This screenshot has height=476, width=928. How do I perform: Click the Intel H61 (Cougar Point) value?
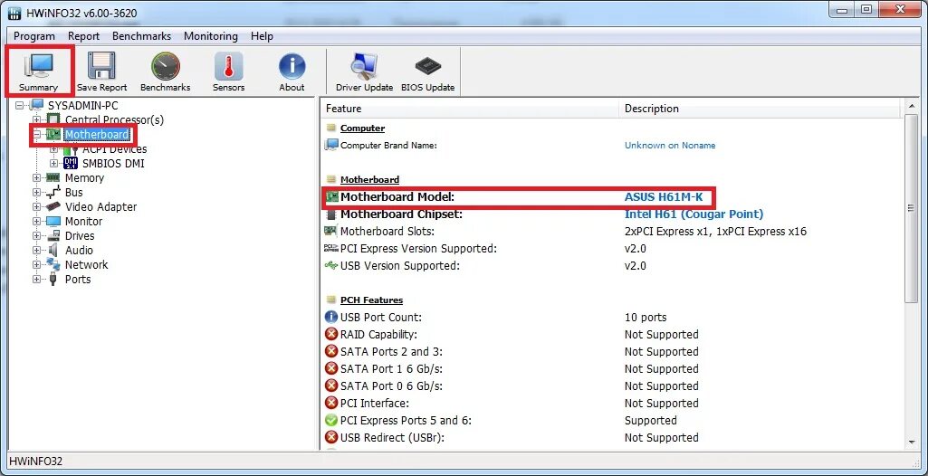coord(694,214)
